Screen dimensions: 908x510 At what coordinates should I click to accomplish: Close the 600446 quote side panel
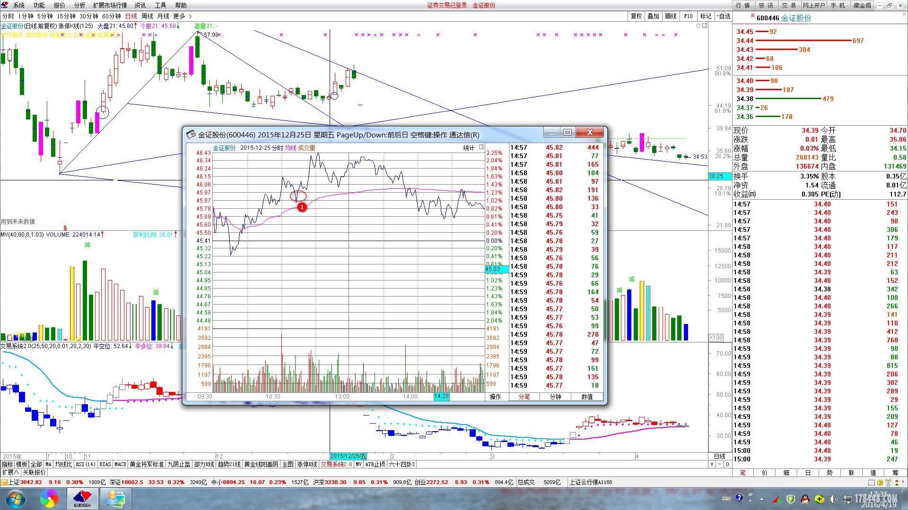click(903, 15)
